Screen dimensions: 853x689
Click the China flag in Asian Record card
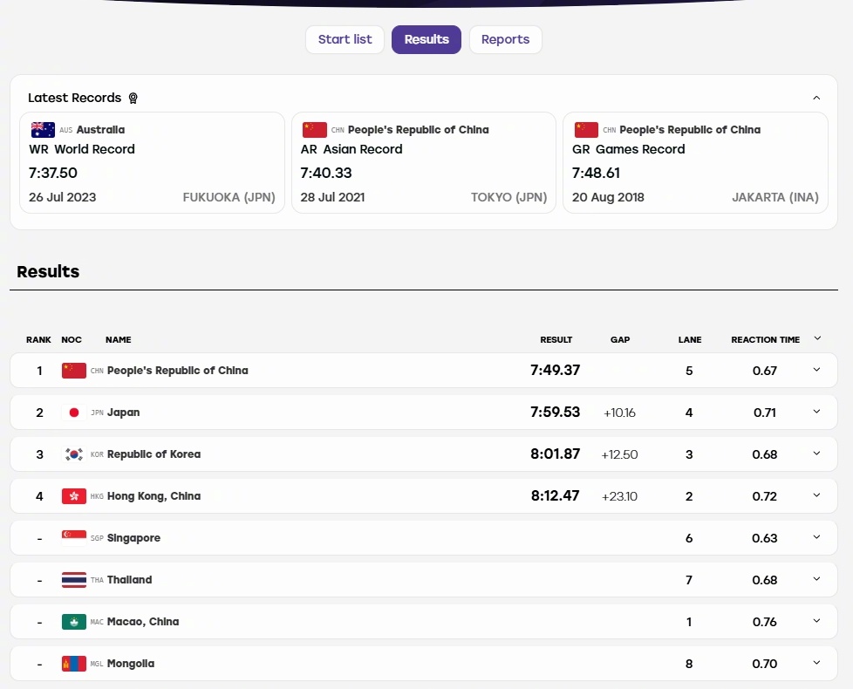[315, 130]
